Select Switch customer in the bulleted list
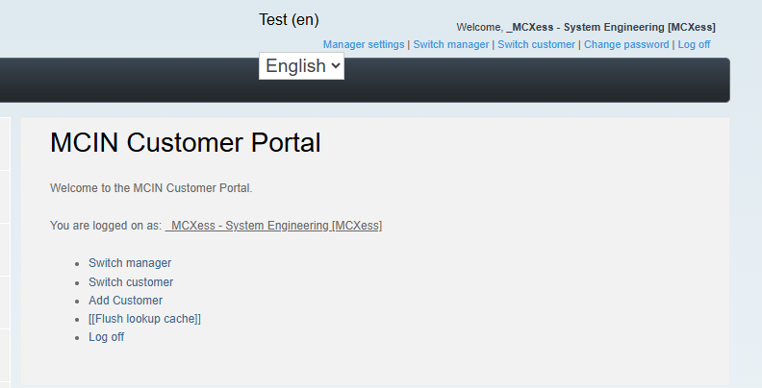 tap(131, 282)
